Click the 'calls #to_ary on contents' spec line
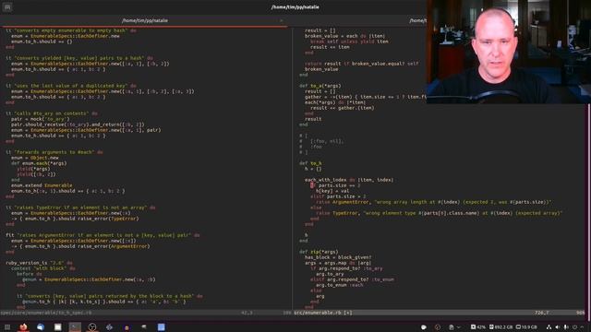Image resolution: width=591 pixels, height=332 pixels. [x=52, y=113]
